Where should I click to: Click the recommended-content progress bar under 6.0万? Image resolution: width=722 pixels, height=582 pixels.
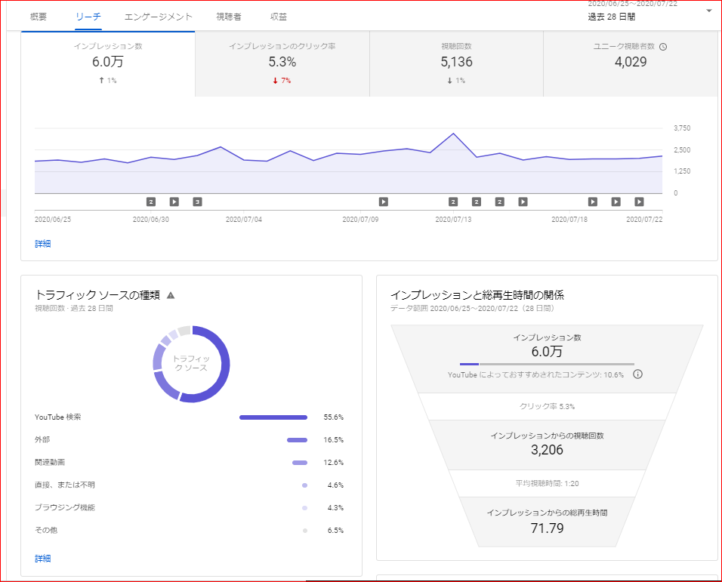pyautogui.click(x=547, y=364)
